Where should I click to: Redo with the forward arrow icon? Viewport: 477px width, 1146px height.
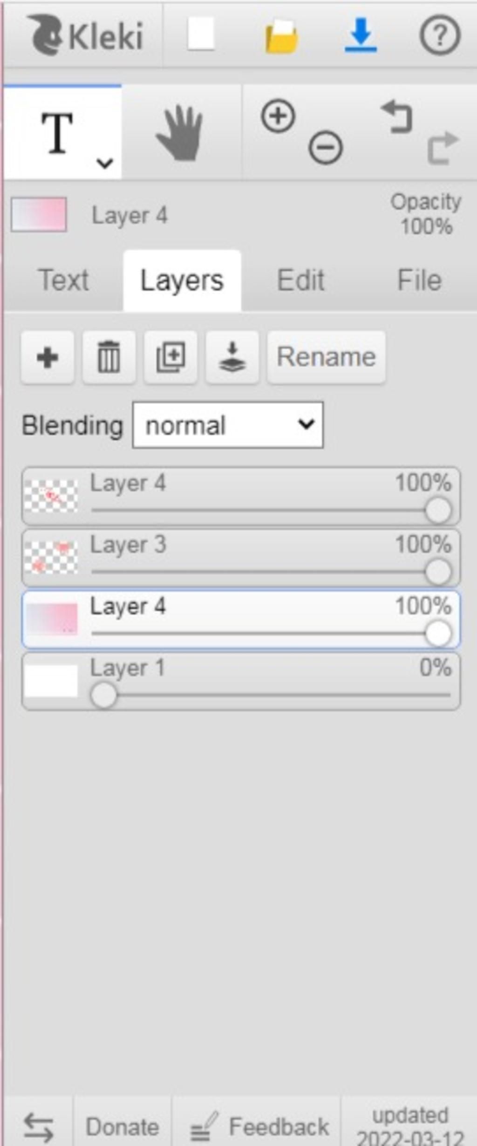[443, 148]
